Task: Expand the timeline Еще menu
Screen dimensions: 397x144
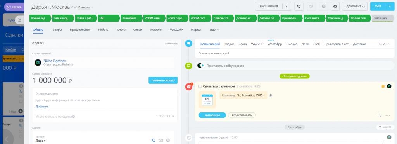Action: click(384, 44)
